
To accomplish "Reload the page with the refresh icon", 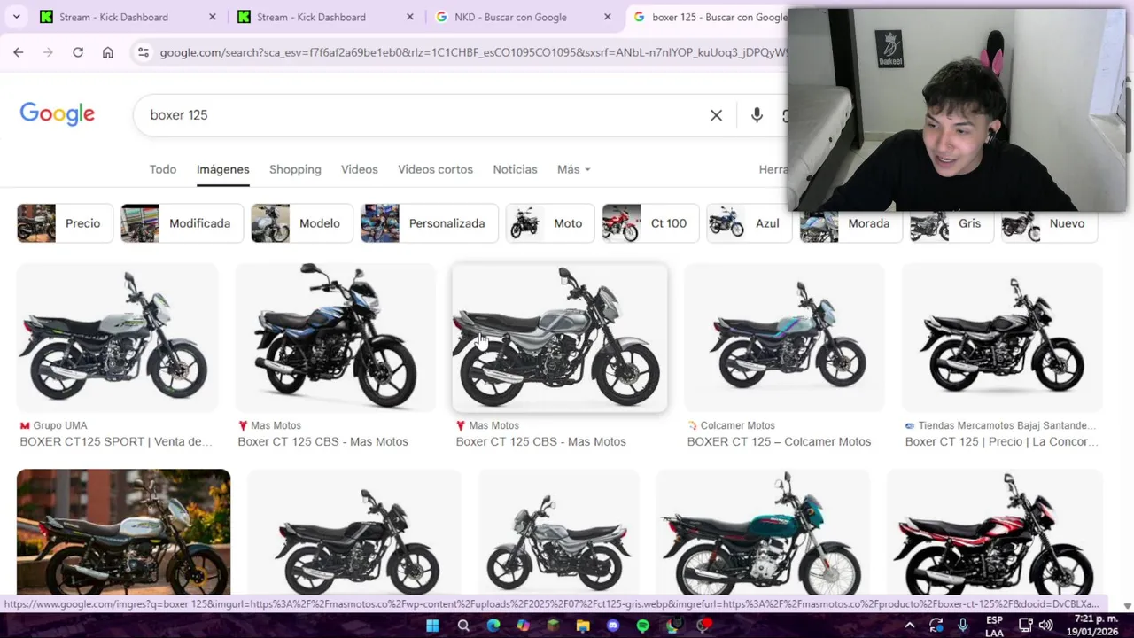I will click(78, 52).
